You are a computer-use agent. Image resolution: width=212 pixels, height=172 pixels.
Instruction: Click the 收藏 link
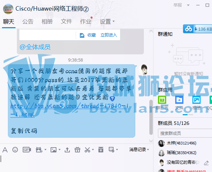[92, 35]
